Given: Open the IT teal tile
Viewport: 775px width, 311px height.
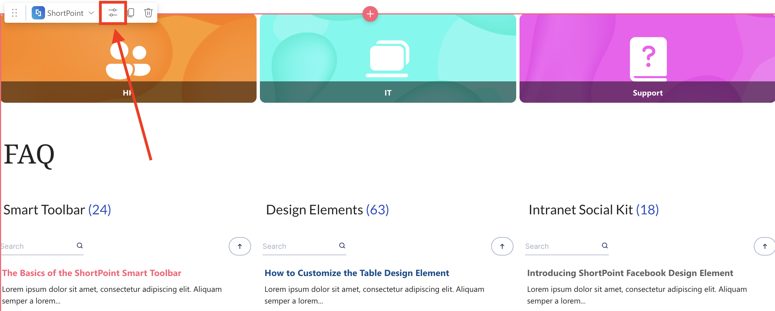Looking at the screenshot, I should 388,59.
